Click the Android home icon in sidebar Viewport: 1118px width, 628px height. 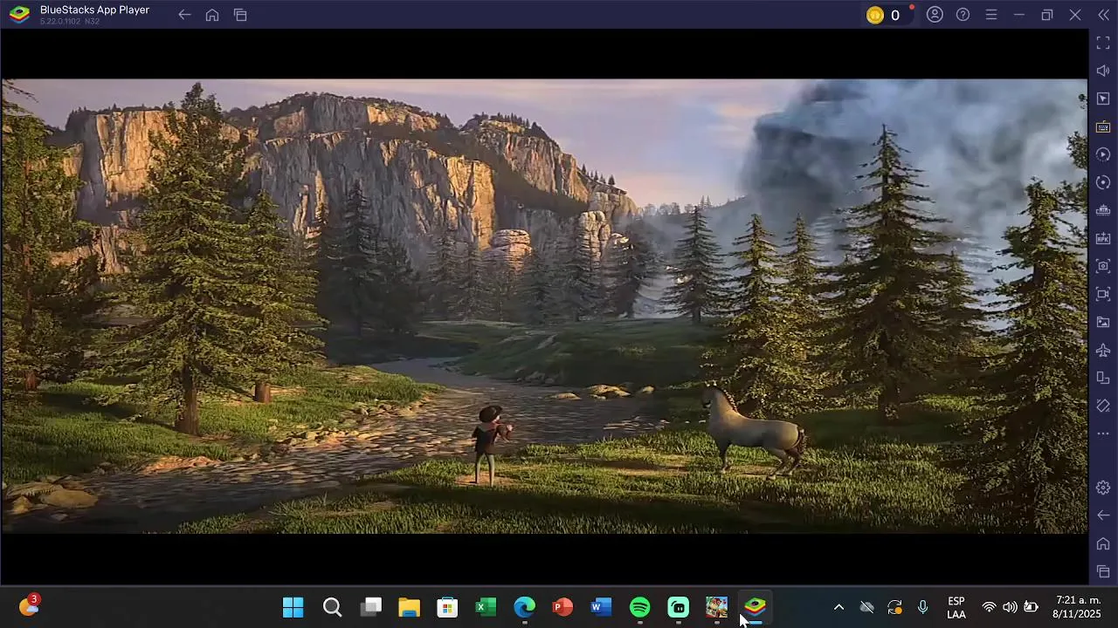(x=1103, y=543)
